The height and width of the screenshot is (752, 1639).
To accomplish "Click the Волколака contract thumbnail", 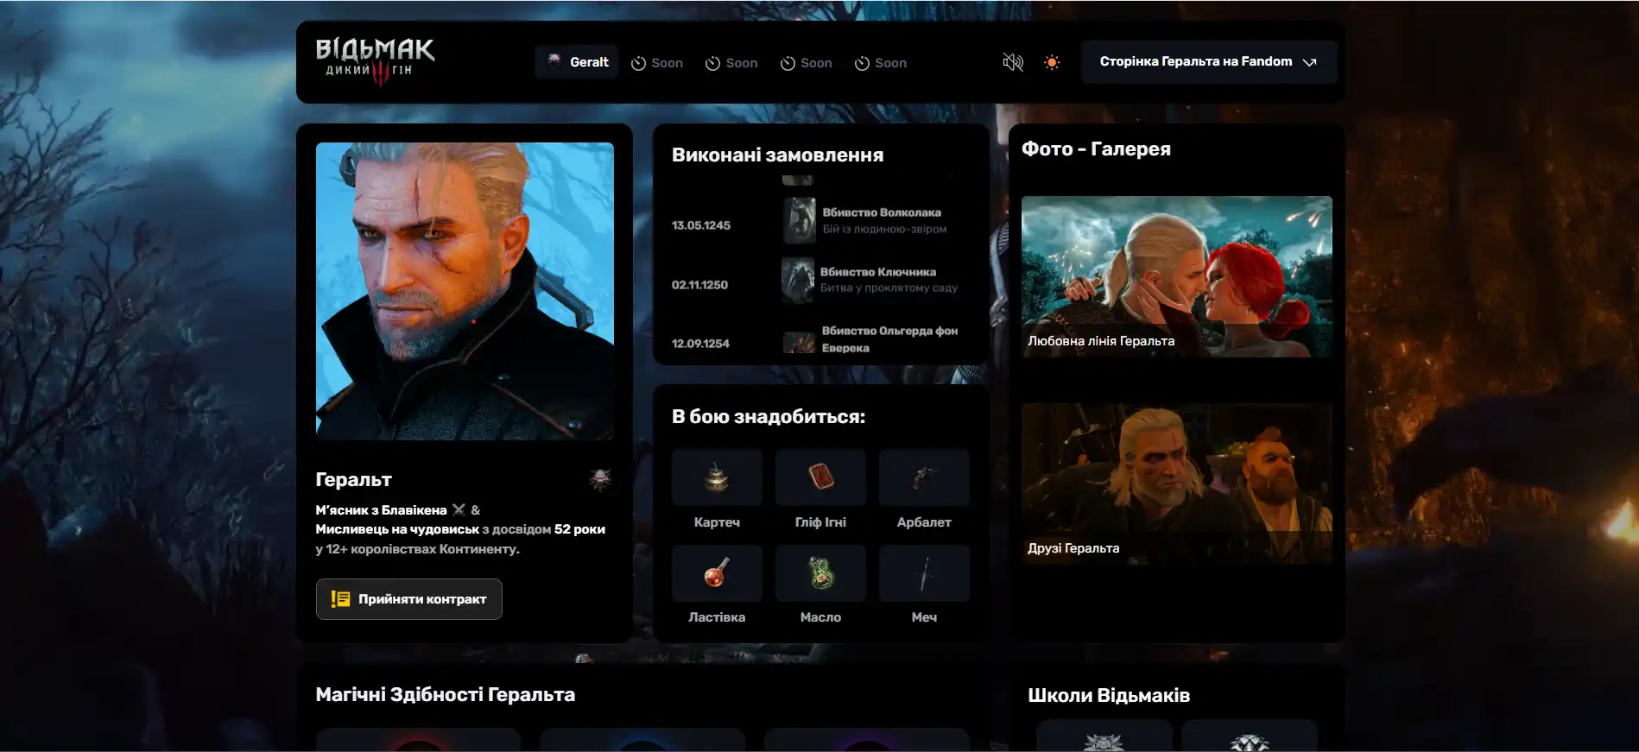I will 800,220.
